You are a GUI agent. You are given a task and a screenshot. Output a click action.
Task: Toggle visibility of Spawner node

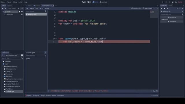(22, 12)
